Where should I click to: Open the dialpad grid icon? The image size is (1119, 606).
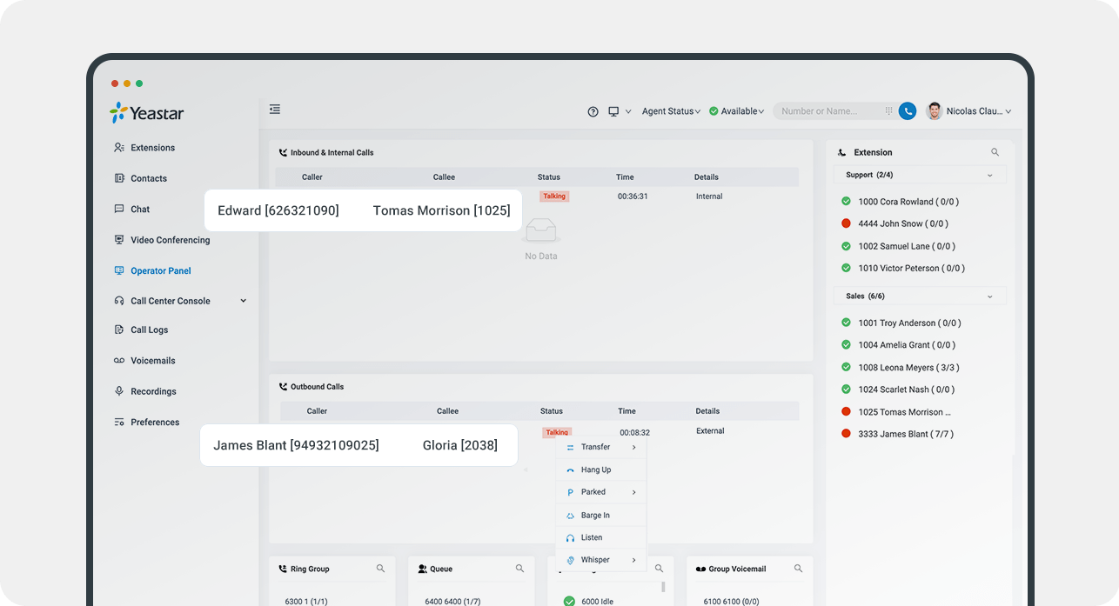[888, 111]
